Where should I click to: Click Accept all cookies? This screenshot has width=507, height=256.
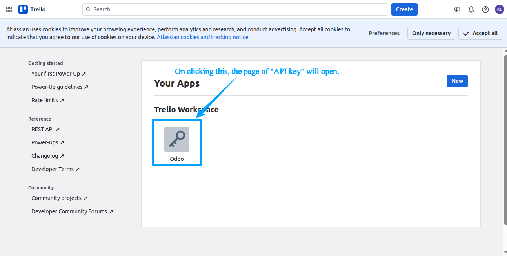[x=480, y=33]
